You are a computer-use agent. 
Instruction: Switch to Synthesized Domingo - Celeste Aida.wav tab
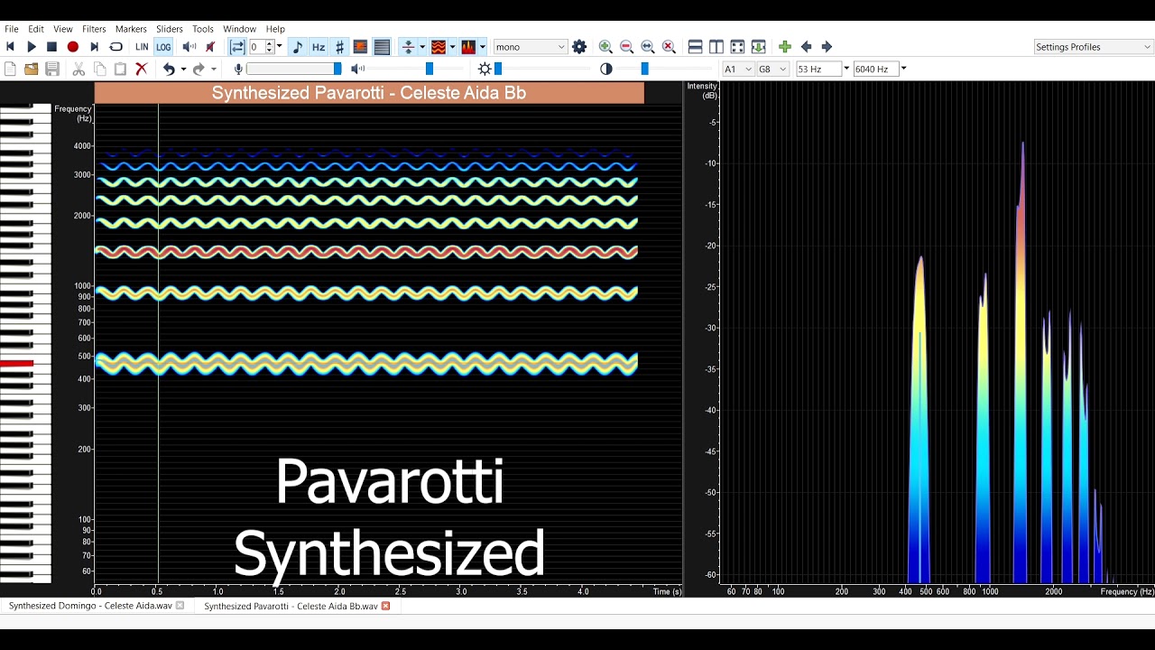90,606
